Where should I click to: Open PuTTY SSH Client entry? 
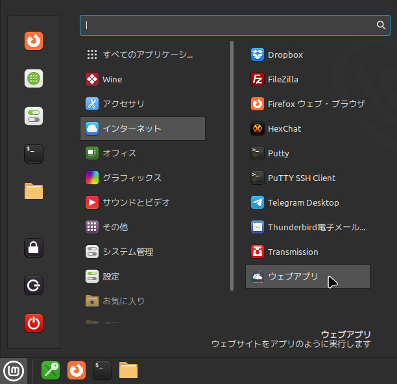(307, 178)
